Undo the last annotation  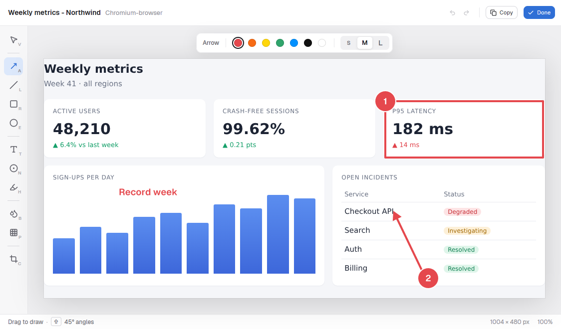[x=453, y=12]
